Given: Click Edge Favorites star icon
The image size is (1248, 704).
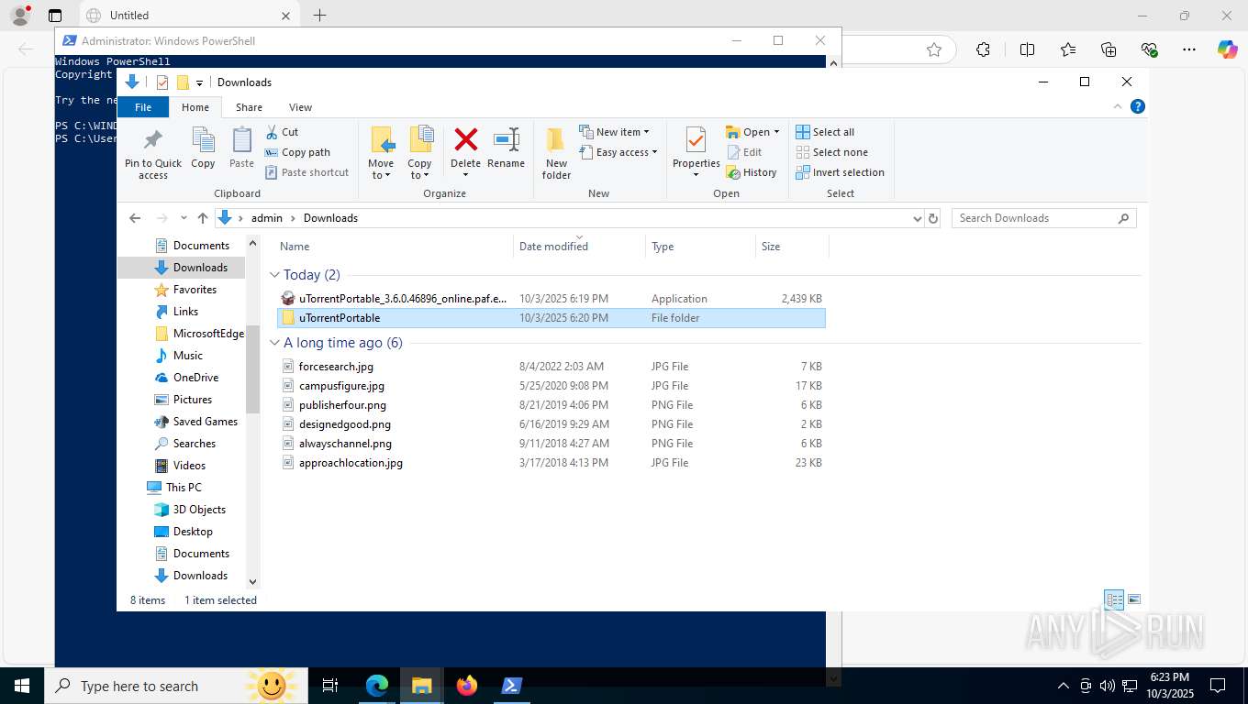Looking at the screenshot, I should click(x=1068, y=49).
